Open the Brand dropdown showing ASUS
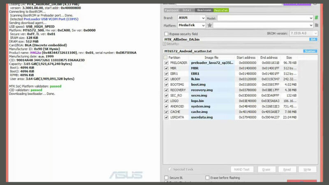 click(191, 18)
